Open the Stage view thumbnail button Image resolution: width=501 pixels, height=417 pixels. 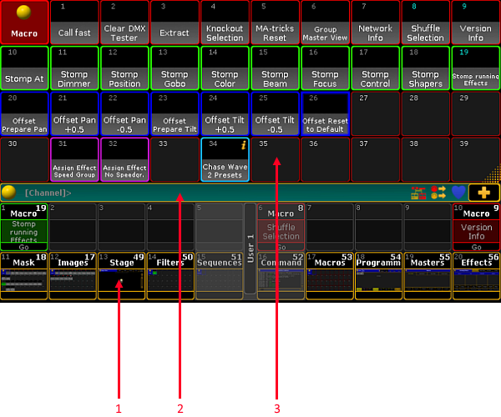coord(121,276)
